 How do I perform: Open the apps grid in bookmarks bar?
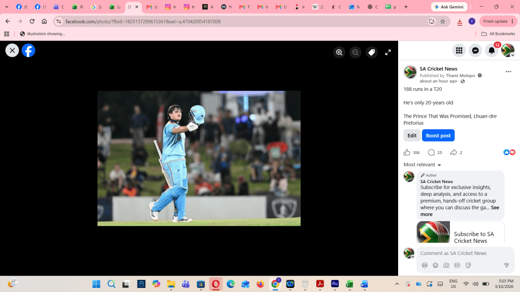coord(7,34)
